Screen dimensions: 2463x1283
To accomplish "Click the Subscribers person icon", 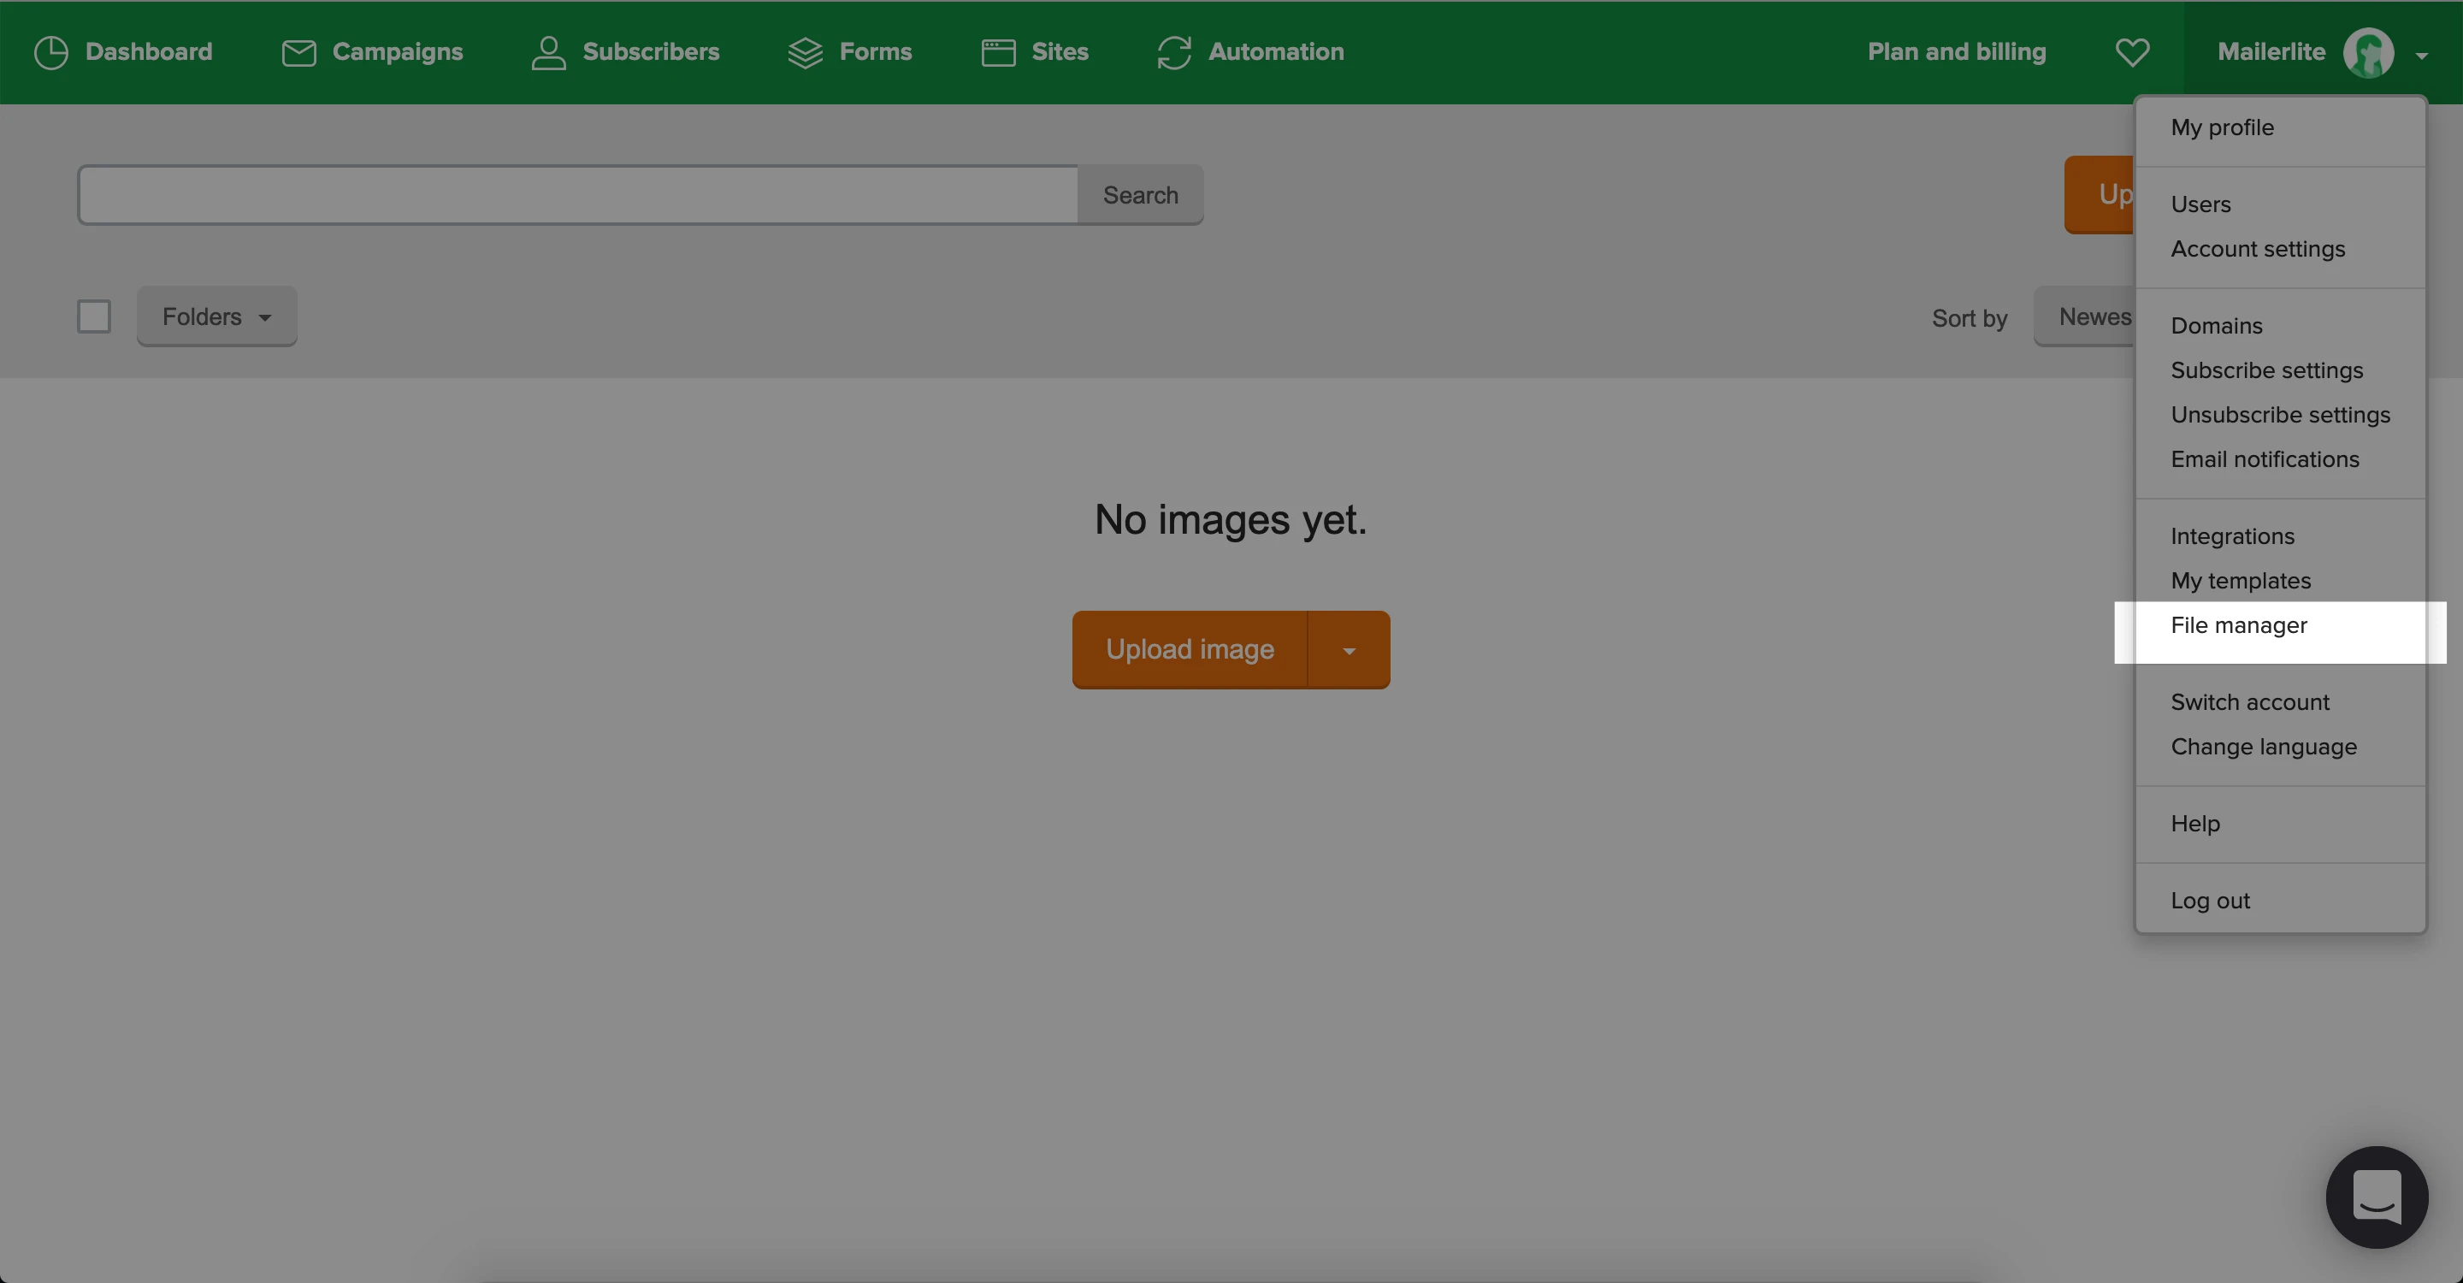I will [x=548, y=52].
